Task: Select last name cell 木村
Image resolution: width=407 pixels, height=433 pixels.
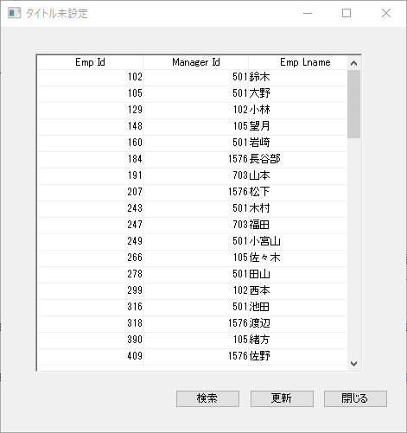Action: [298, 208]
